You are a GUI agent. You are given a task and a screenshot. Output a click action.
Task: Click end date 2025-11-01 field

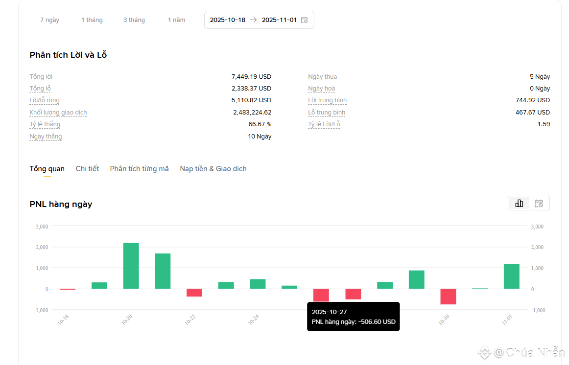(279, 20)
